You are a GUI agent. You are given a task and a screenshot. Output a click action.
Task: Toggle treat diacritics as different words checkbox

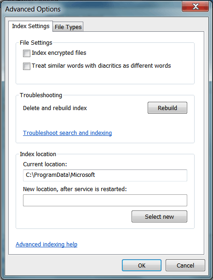point(27,66)
